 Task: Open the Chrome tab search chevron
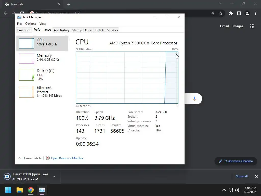tap(220, 4)
